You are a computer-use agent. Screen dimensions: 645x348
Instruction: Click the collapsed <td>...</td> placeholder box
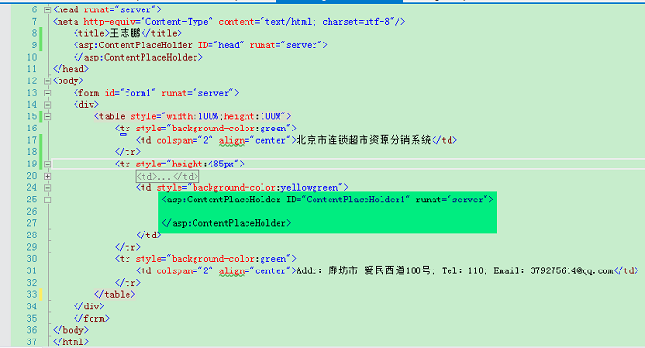(167, 176)
